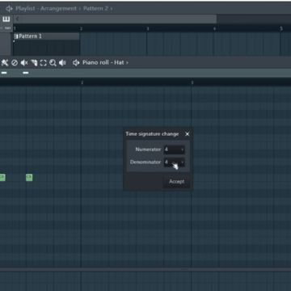Open the Piano roll - Hat target dropdown
Viewport: 291px width, 291px height.
point(105,62)
